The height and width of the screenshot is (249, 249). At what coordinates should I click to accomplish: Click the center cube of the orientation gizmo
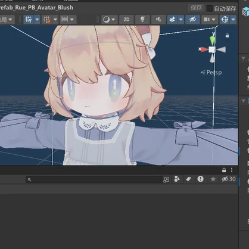click(212, 49)
